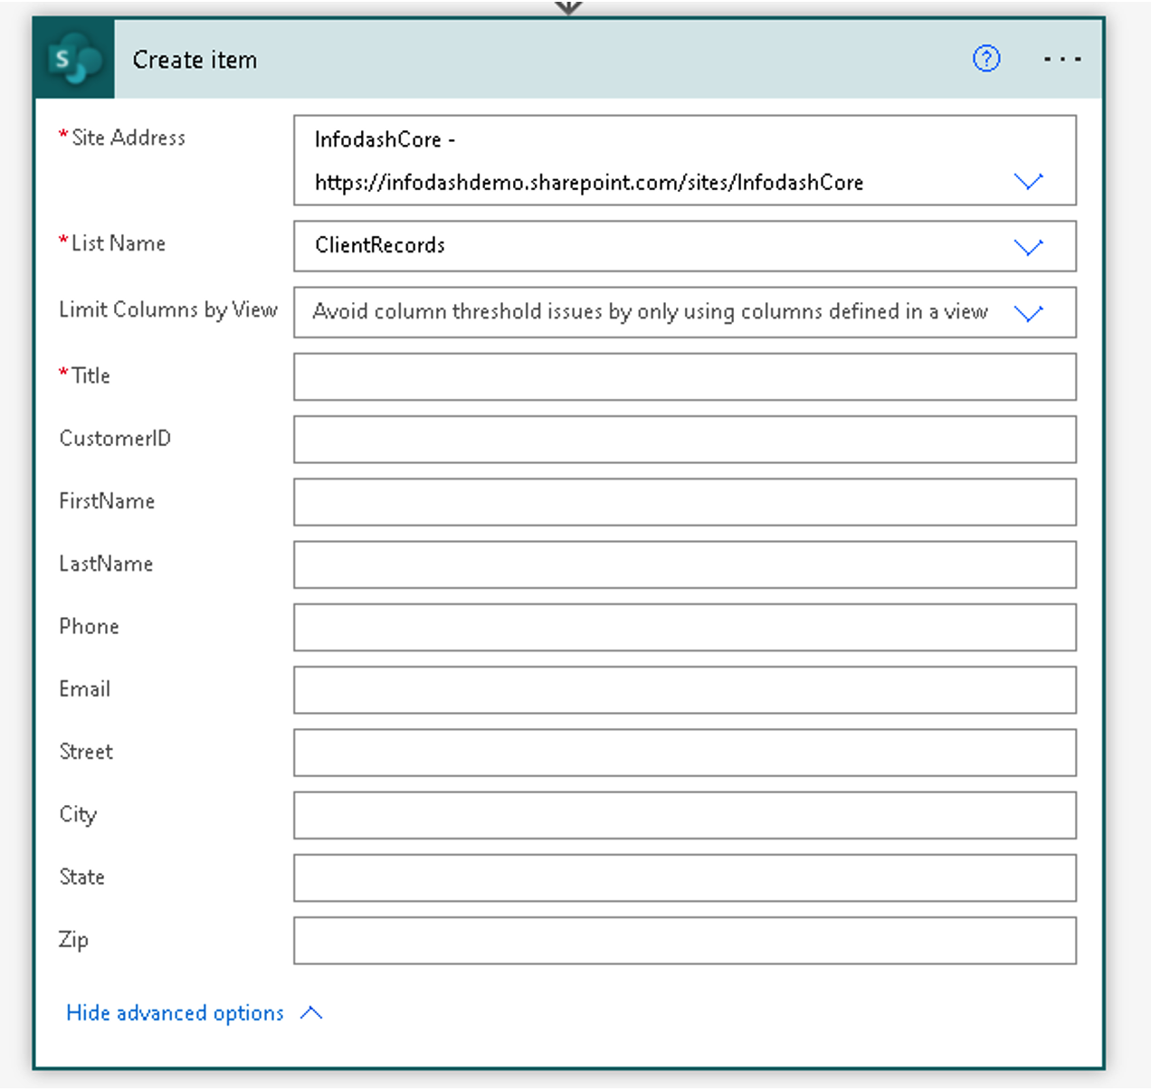This screenshot has height=1091, width=1151.
Task: Expand the List Name dropdown arrow
Action: [x=1029, y=247]
